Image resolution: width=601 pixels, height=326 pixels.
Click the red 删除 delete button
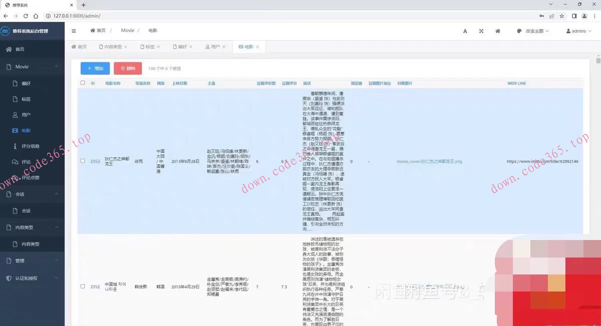[x=128, y=68]
